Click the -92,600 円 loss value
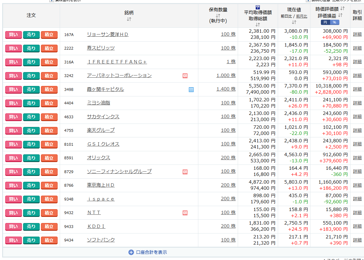Image resolution: width=364 pixels, height=260 pixels. tap(336, 202)
